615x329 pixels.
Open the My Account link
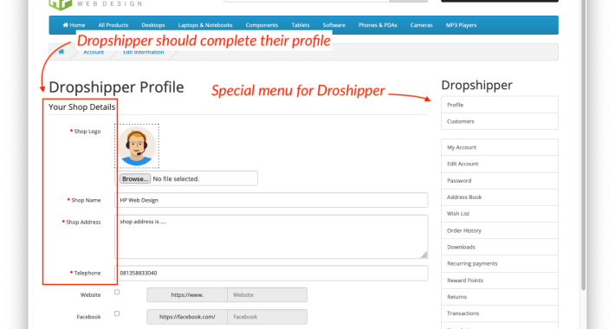click(500, 147)
